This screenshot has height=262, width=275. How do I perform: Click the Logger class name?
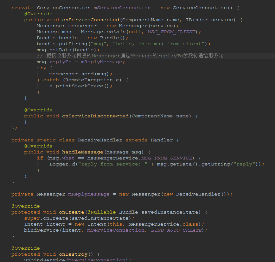pos(59,164)
